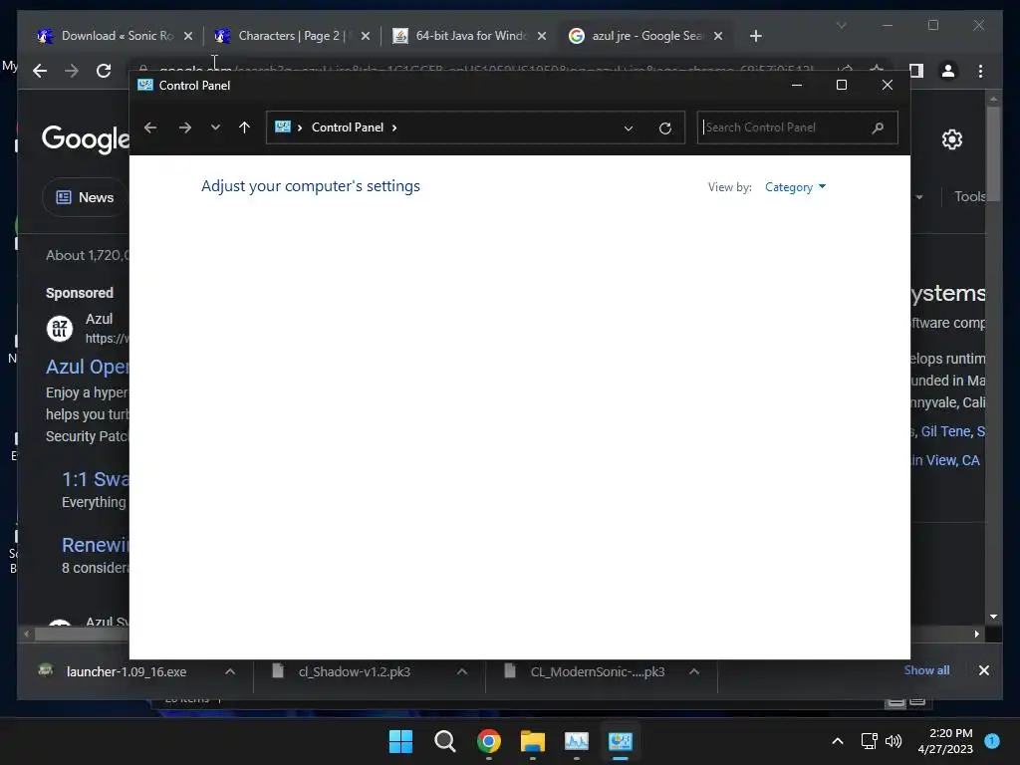Open a new Chrome tab

click(x=755, y=36)
